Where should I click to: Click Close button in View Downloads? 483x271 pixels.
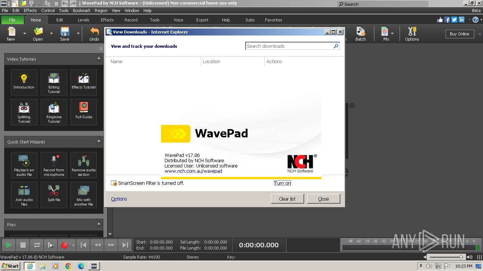pyautogui.click(x=323, y=199)
